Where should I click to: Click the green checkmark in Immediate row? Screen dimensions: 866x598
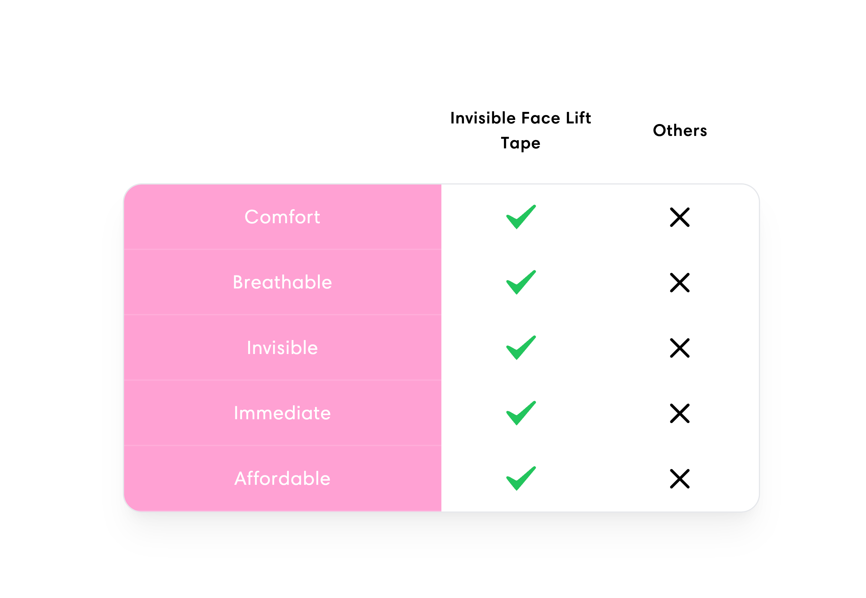coord(521,413)
